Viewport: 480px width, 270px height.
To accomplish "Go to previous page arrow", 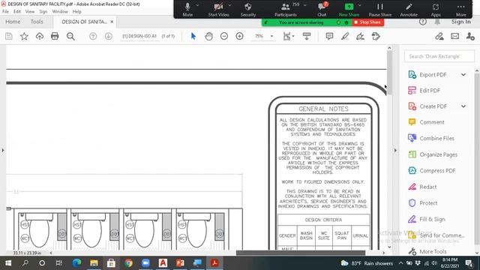I will click(x=93, y=37).
